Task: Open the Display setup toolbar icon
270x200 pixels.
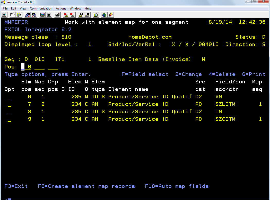Action: click(x=42, y=15)
